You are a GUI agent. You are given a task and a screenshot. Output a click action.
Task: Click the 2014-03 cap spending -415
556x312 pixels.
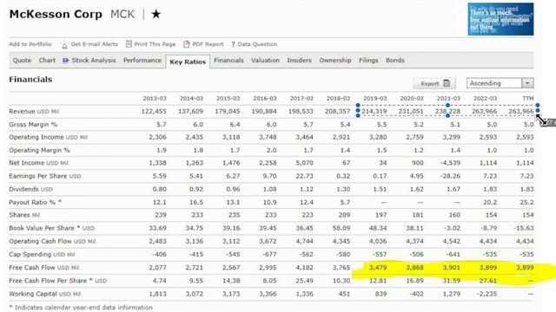point(196,254)
